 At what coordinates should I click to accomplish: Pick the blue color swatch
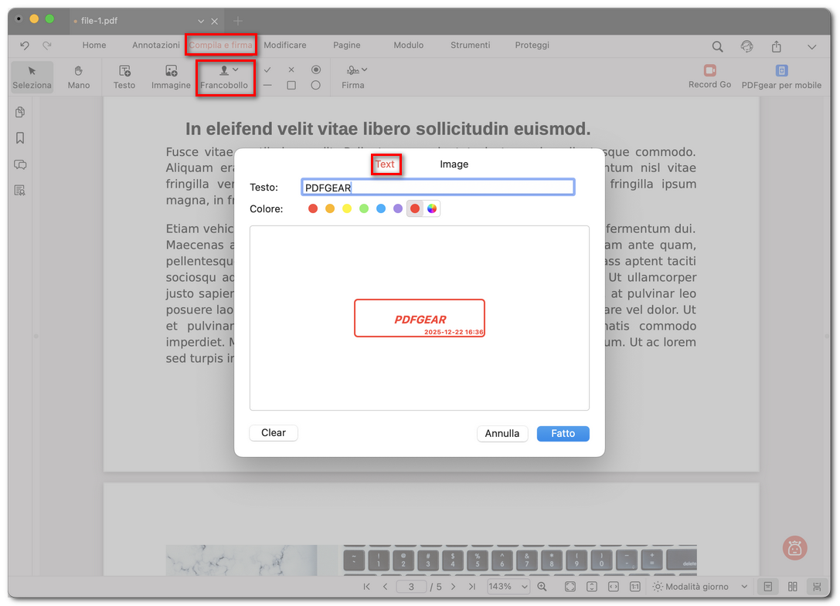381,208
